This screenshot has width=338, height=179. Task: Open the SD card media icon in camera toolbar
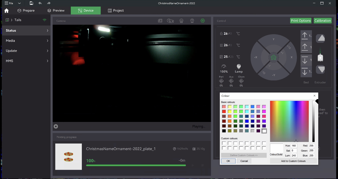click(x=160, y=21)
